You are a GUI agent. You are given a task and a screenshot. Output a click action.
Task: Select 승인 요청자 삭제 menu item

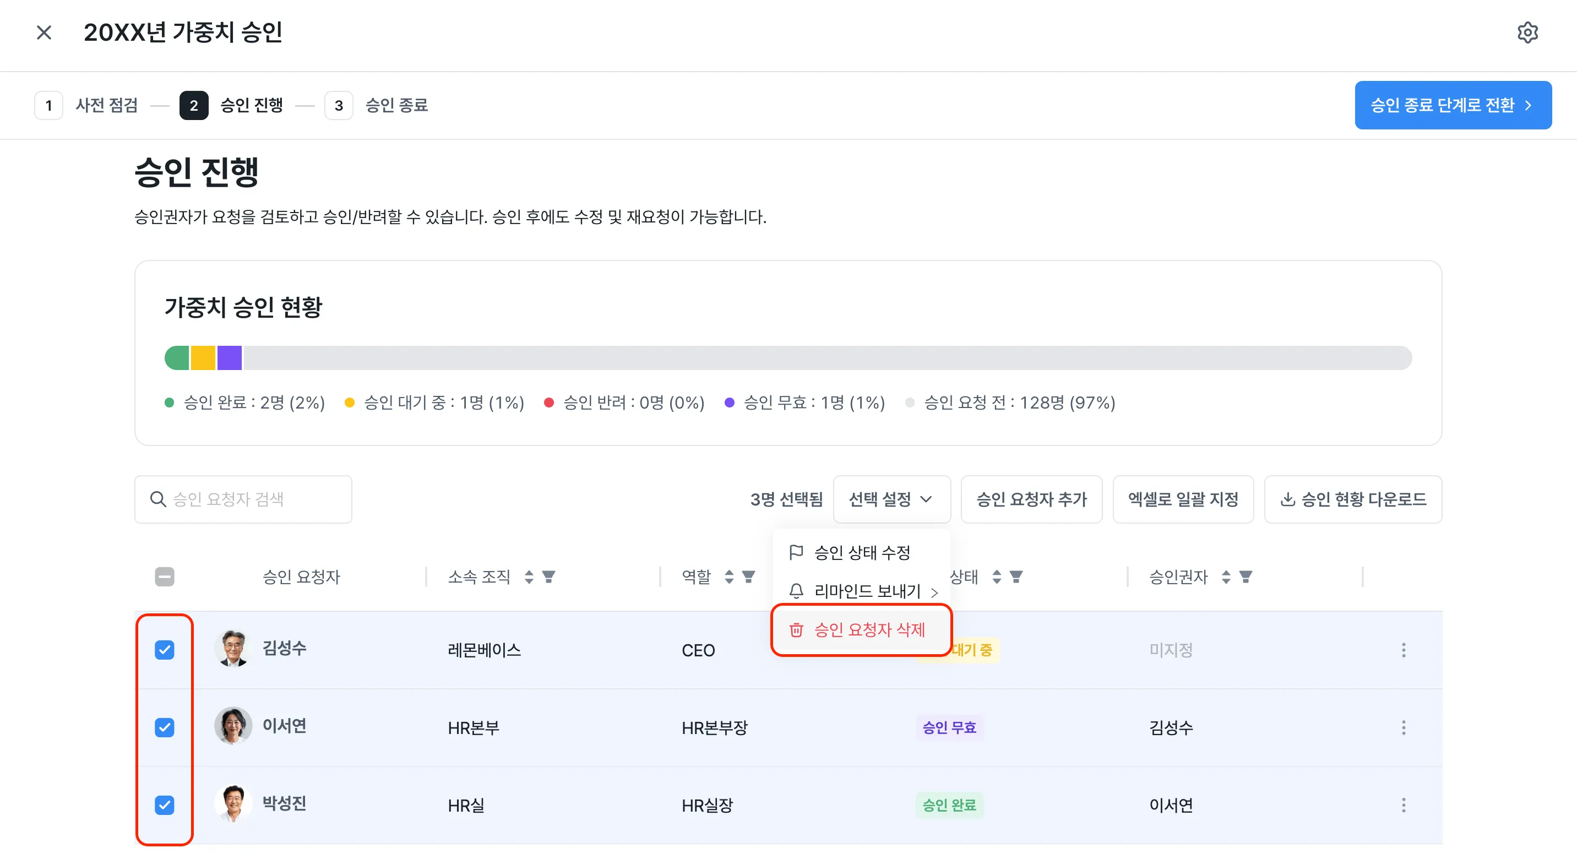(862, 630)
